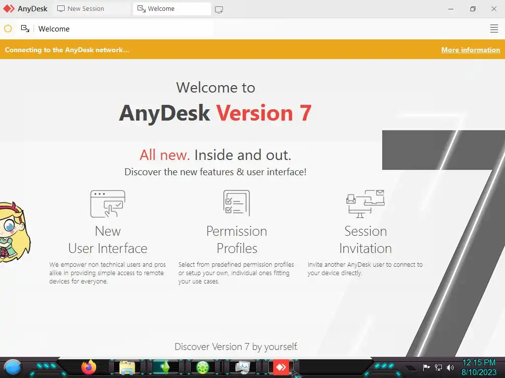Click the Welcome address field
This screenshot has height=378, width=505.
tap(125, 29)
